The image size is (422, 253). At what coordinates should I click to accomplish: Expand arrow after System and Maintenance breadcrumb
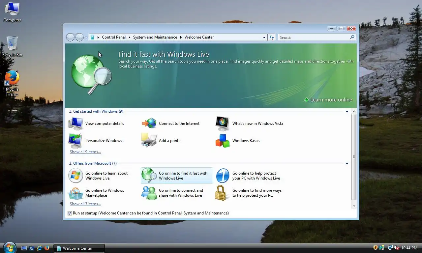tap(181, 37)
